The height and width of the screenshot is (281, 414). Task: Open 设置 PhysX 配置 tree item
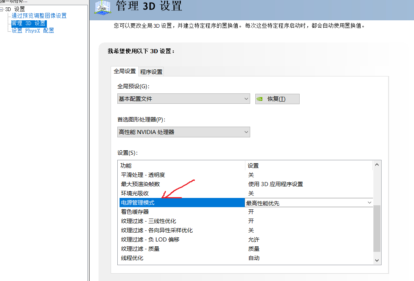point(33,31)
